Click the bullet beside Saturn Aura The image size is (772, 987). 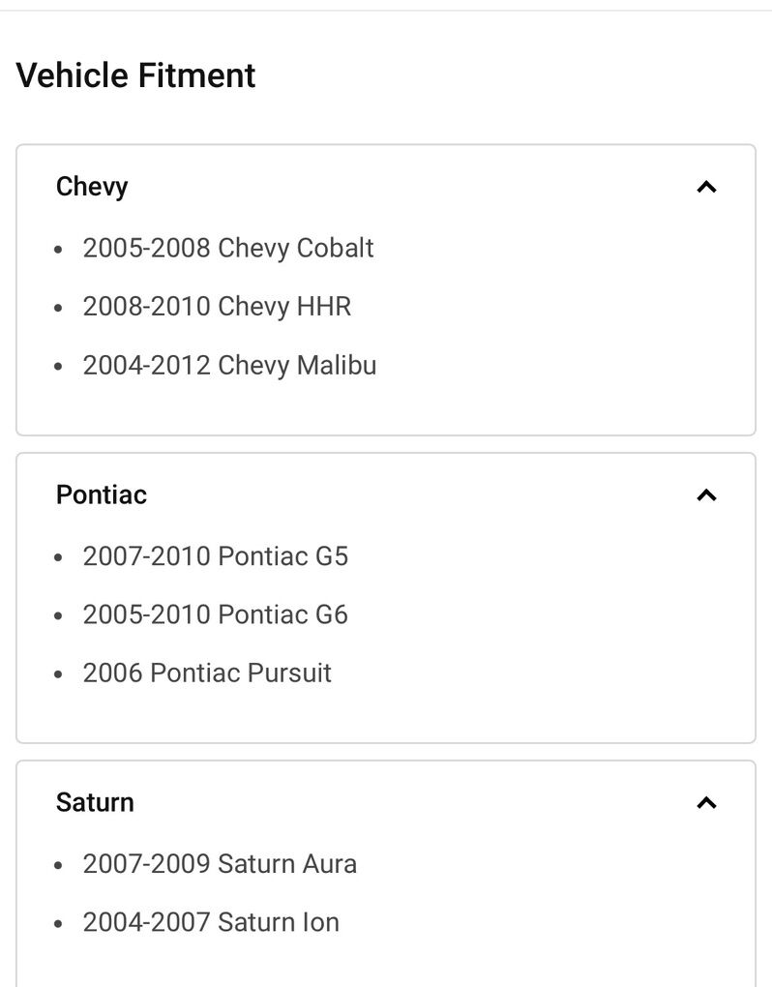point(60,866)
